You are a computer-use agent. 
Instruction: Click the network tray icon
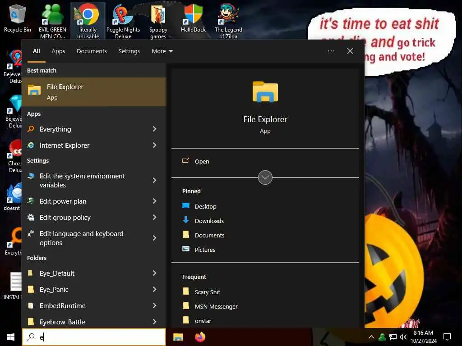[393, 337]
